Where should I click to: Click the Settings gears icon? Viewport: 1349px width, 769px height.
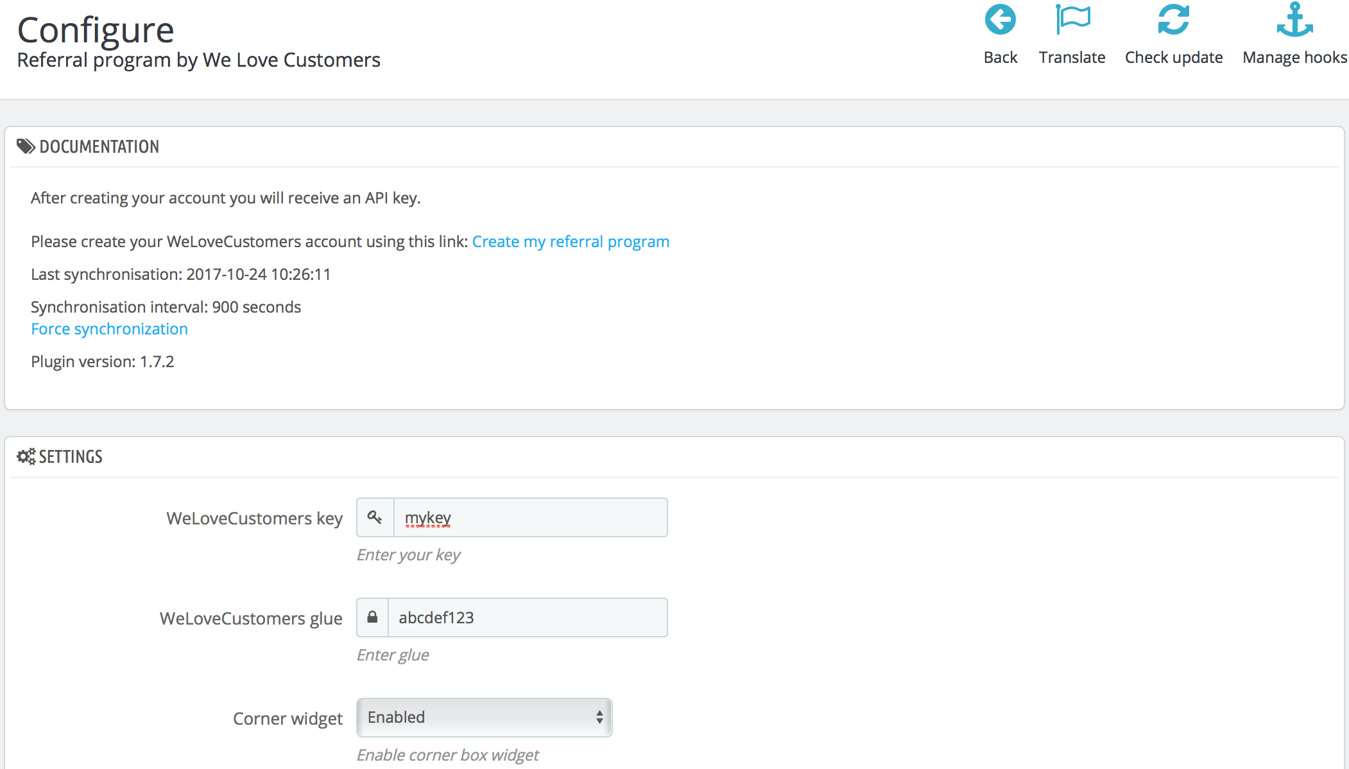[26, 456]
